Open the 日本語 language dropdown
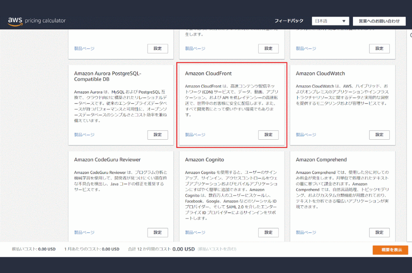This screenshot has width=412, height=273. [x=330, y=21]
